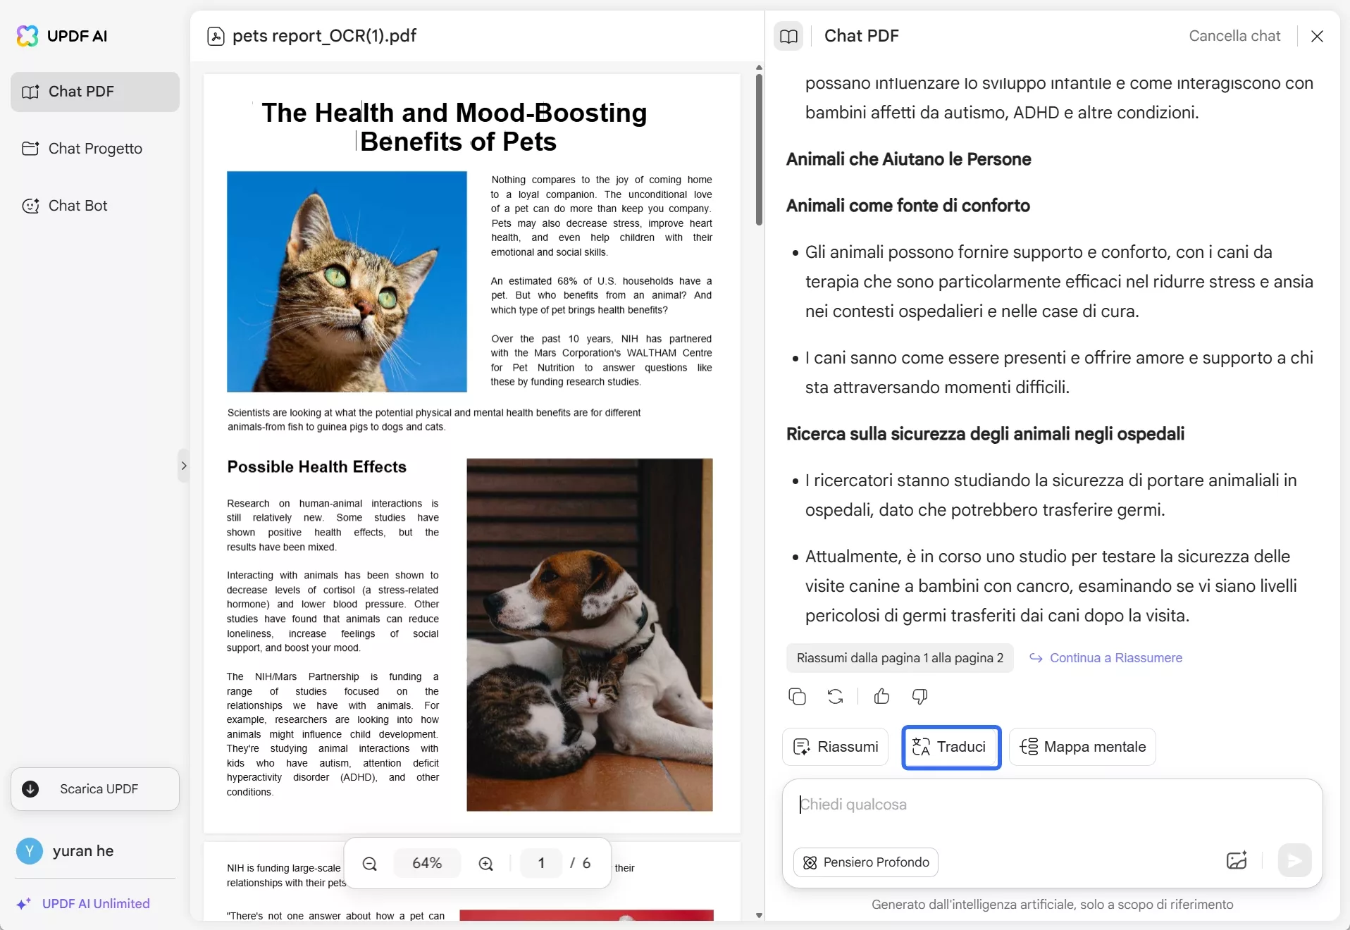1350x930 pixels.
Task: Click the Chiedi qualcosa input field
Action: 1052,805
